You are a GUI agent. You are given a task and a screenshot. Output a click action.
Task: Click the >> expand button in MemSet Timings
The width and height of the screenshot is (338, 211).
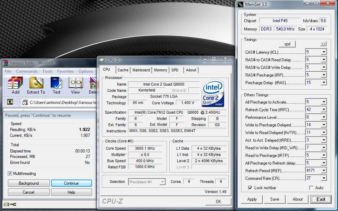[323, 44]
